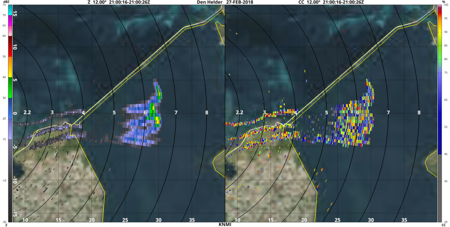Viewport: 450px width, 227px height.
Task: Click bottom distance label '25' in CC panel
Action: point(337,220)
